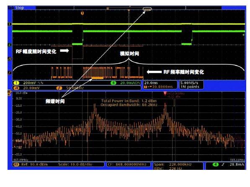Image resolution: width=250 pixels, height=187 pixels.
Task: Click the Scale: 10.0 dB/div readout
Action: 75,164
